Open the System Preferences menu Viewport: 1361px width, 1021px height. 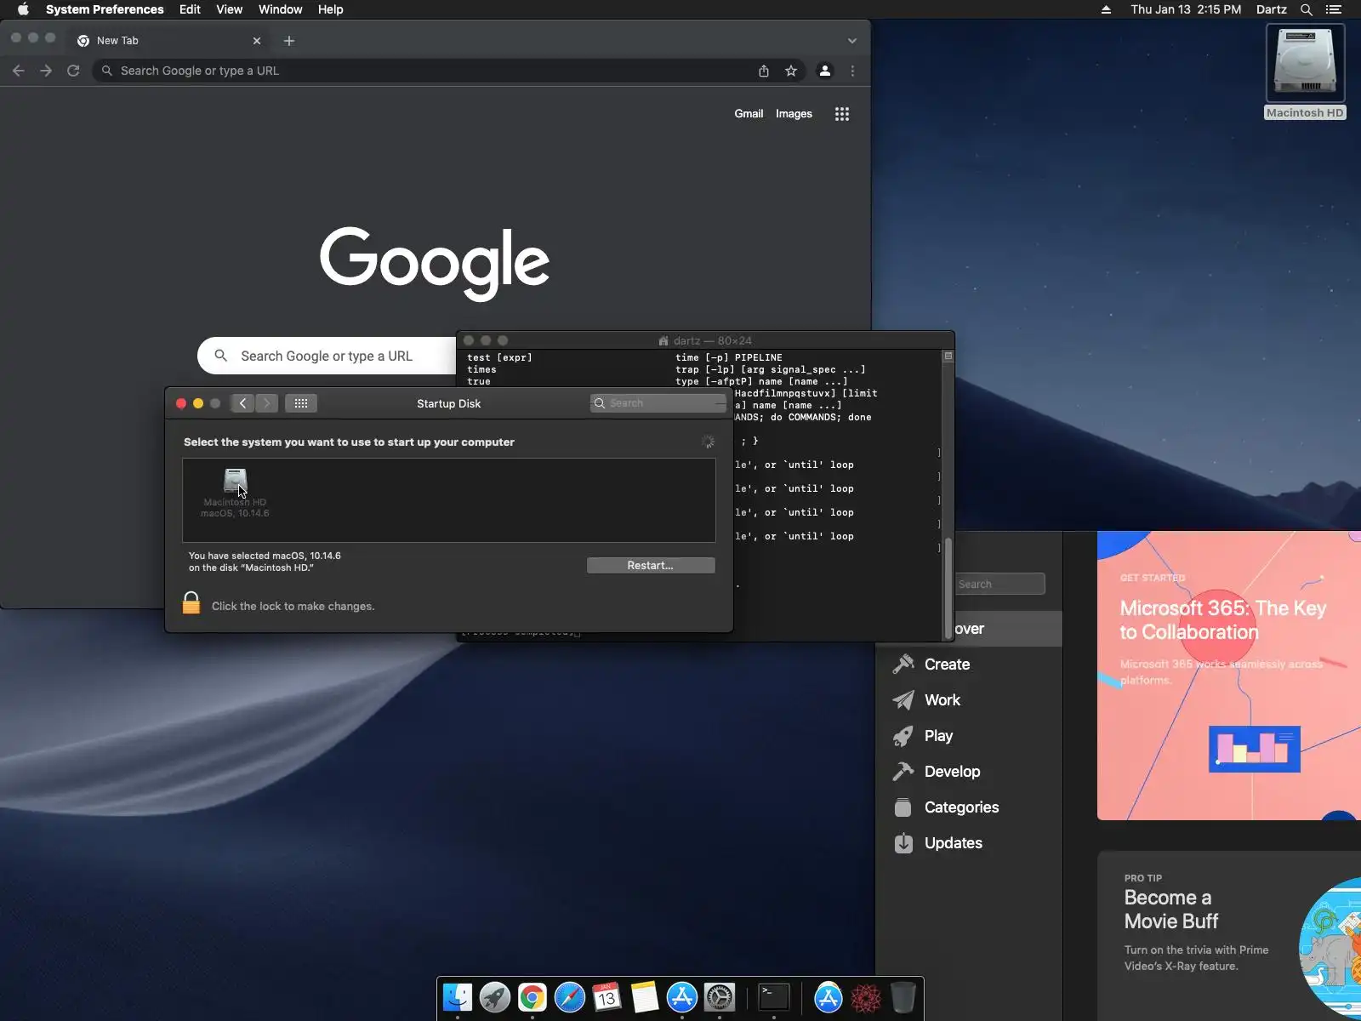tap(105, 9)
